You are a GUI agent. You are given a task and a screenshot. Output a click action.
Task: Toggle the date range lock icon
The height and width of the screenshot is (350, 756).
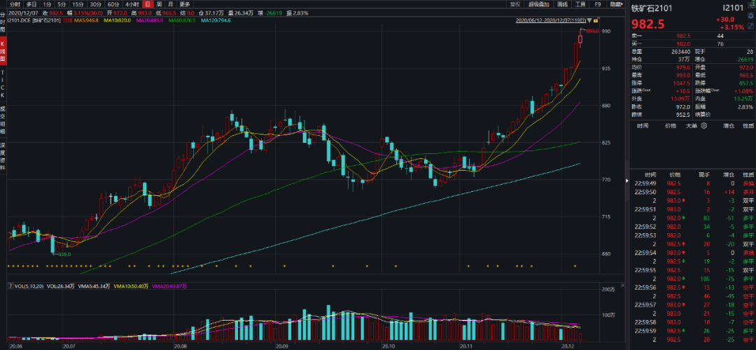tap(596, 21)
